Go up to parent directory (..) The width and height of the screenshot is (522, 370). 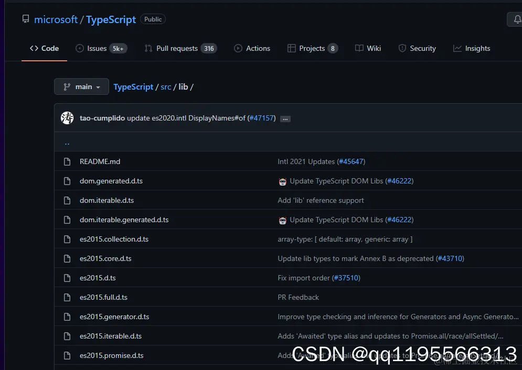(67, 143)
